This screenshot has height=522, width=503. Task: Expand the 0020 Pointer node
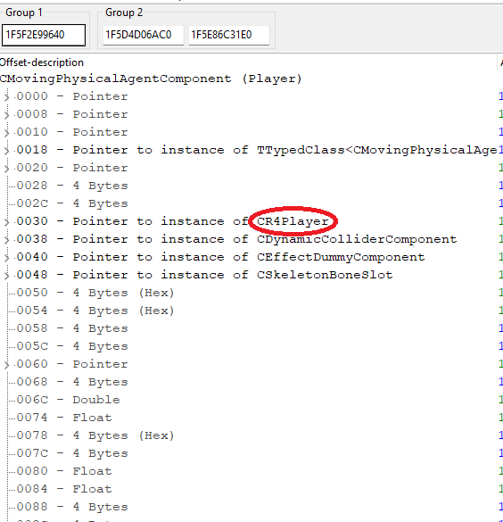coord(6,168)
